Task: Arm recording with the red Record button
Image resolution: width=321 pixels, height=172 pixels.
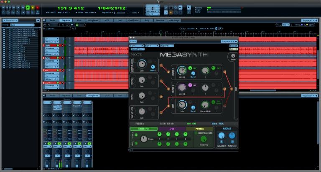Action: coord(38,7)
